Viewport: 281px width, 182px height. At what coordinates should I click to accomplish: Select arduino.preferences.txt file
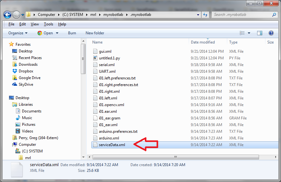(118, 131)
